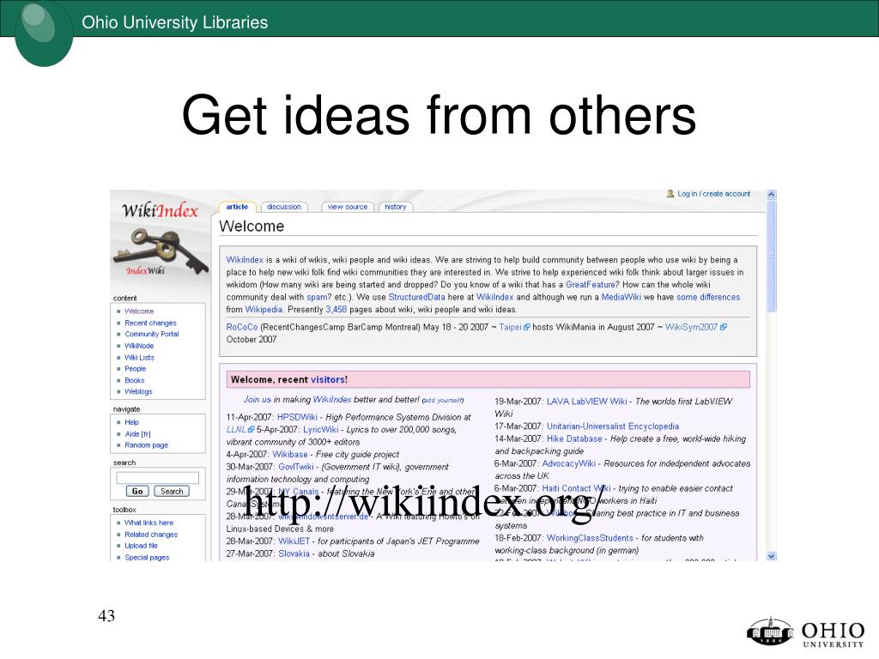Open the Hike Database link

[x=574, y=438]
